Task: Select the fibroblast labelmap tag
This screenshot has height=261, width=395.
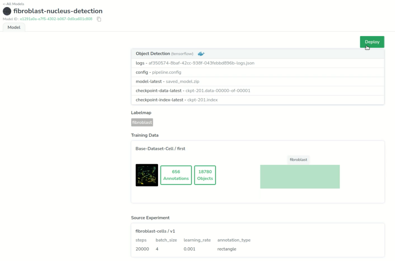Action: (x=142, y=122)
